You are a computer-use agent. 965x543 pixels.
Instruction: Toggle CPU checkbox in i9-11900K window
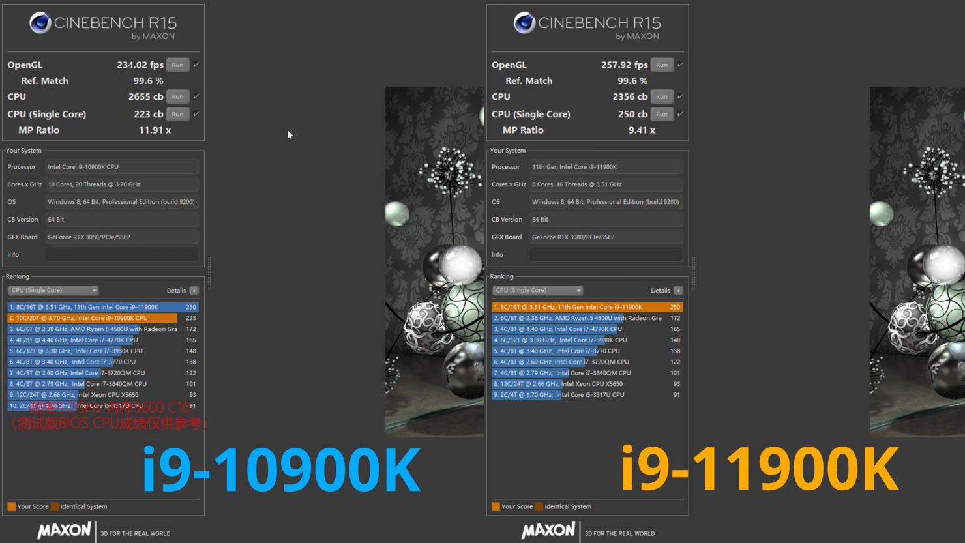pyautogui.click(x=681, y=96)
